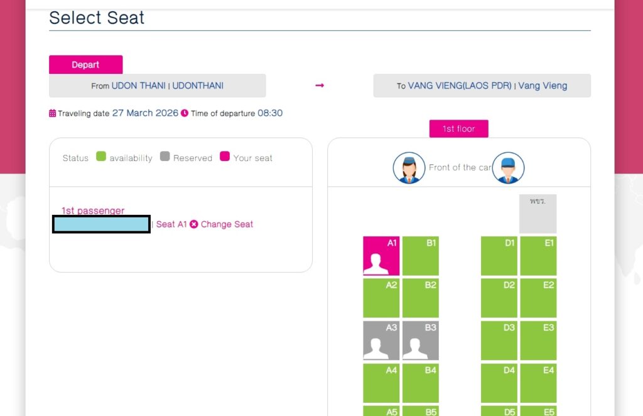Click the redacted passenger name field
Screen dimensions: 643x416
pos(101,224)
